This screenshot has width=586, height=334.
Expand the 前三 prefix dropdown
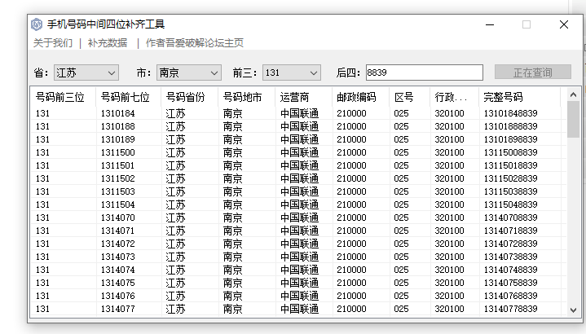(291, 73)
